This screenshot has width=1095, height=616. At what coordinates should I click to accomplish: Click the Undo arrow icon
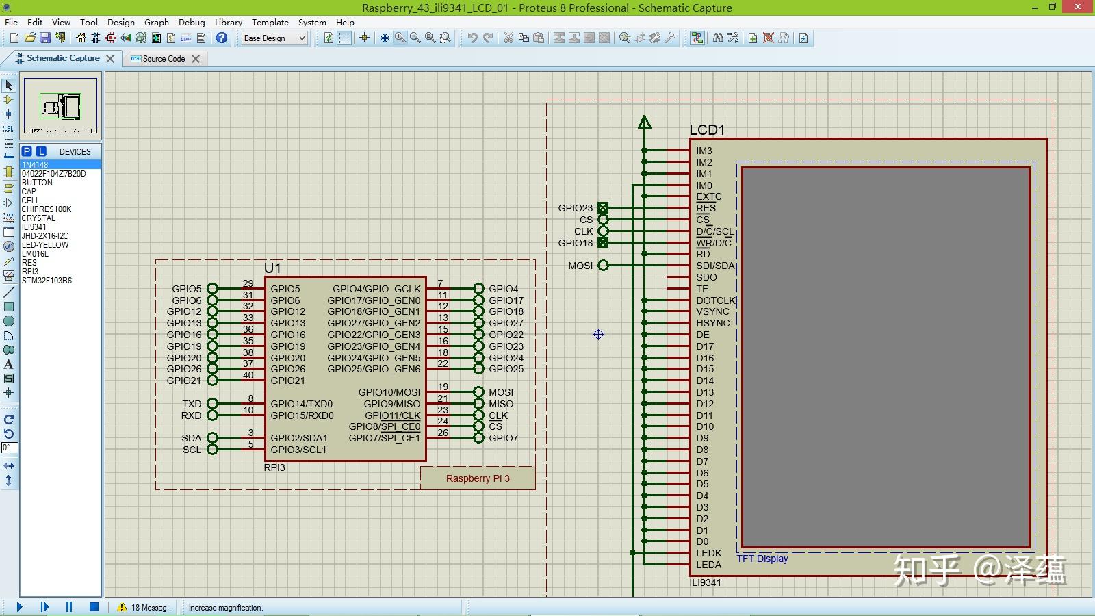(x=472, y=38)
